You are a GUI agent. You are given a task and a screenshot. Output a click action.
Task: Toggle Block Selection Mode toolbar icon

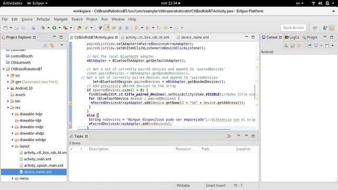120,28
